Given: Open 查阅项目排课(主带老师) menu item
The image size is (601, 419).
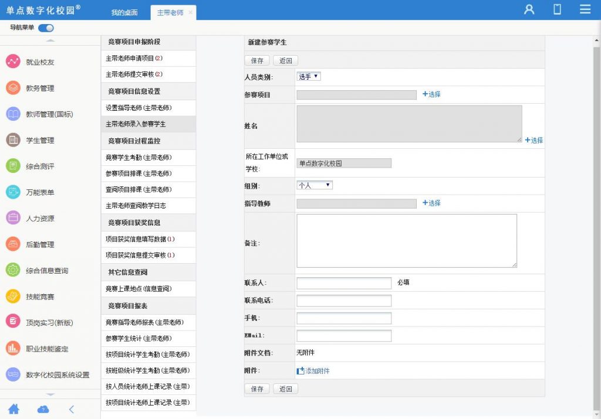Looking at the screenshot, I should click(x=148, y=189).
